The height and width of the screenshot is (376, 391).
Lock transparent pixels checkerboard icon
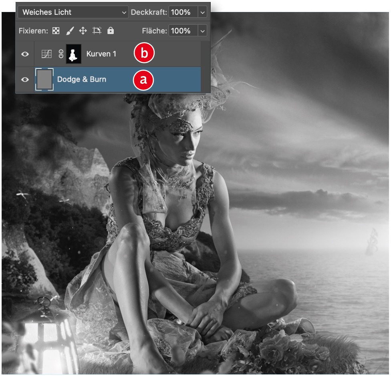(x=56, y=31)
